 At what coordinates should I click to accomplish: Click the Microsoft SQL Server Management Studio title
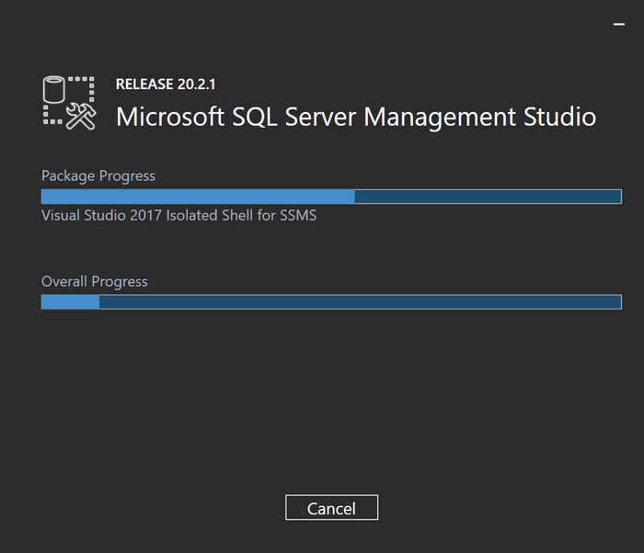coord(355,118)
